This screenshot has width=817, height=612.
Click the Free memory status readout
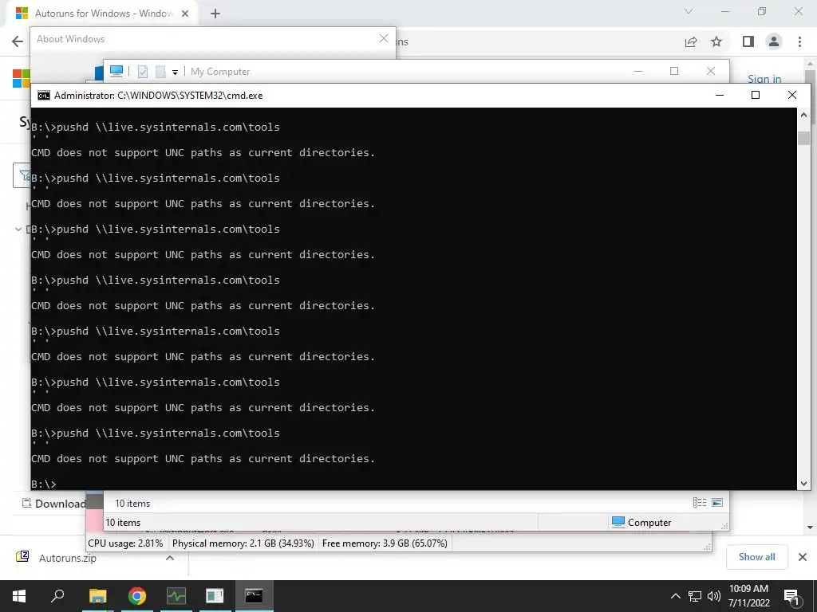pos(385,543)
